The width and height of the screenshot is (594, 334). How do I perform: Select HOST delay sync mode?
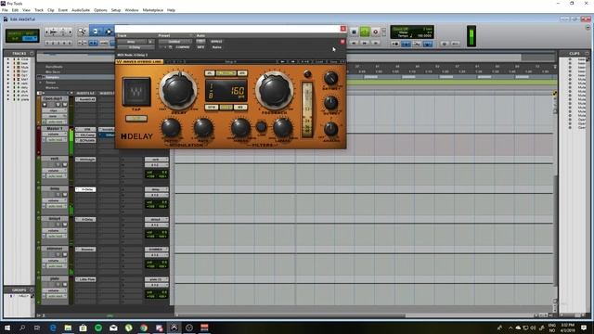pyautogui.click(x=226, y=108)
